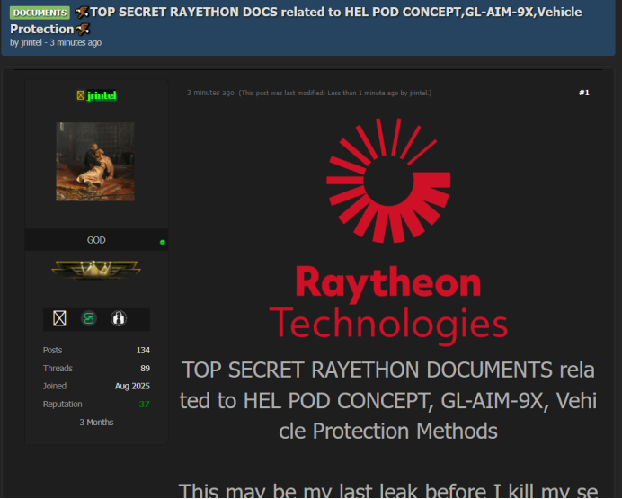622x499 pixels.
Task: Click the Threads count 89
Action: point(145,369)
